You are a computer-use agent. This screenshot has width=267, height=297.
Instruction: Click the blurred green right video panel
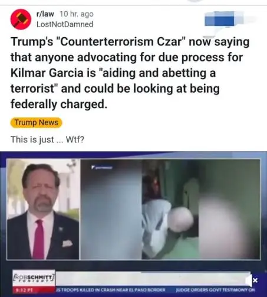click(201, 209)
